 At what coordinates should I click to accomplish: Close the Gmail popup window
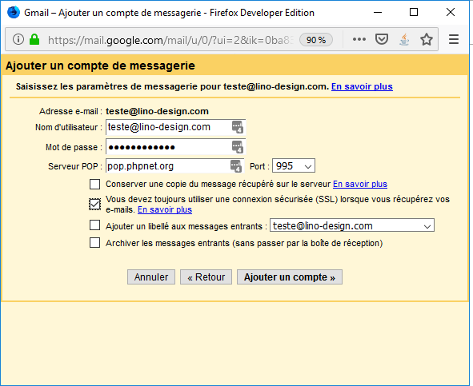tap(451, 12)
